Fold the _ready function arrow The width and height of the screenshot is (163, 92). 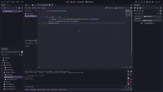pos(45,17)
